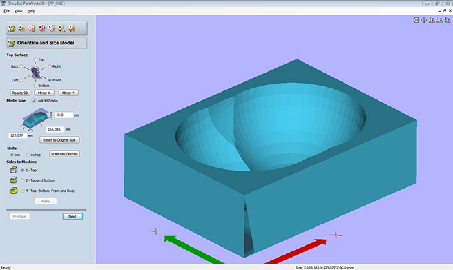Zoom to fit the 3D view
The image size is (453, 270).
pyautogui.click(x=416, y=20)
